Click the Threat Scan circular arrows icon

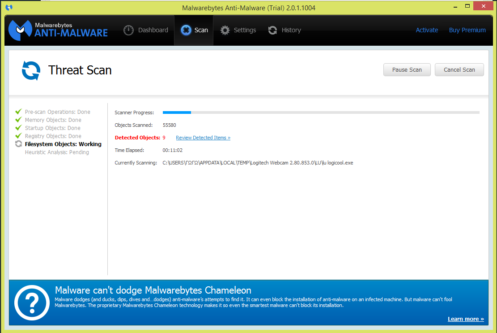(31, 70)
